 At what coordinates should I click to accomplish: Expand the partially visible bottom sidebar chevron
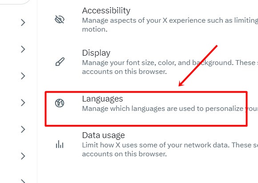[23, 181]
